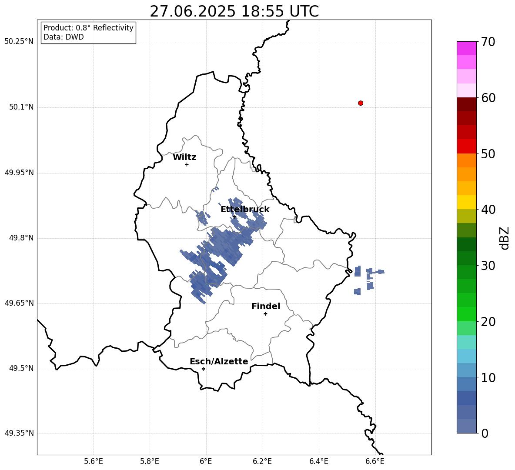Click the cross marker below Wiltz

[x=187, y=164]
